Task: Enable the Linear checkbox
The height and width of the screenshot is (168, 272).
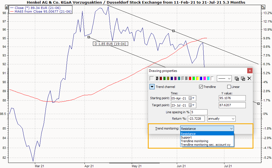Action: pos(229,87)
